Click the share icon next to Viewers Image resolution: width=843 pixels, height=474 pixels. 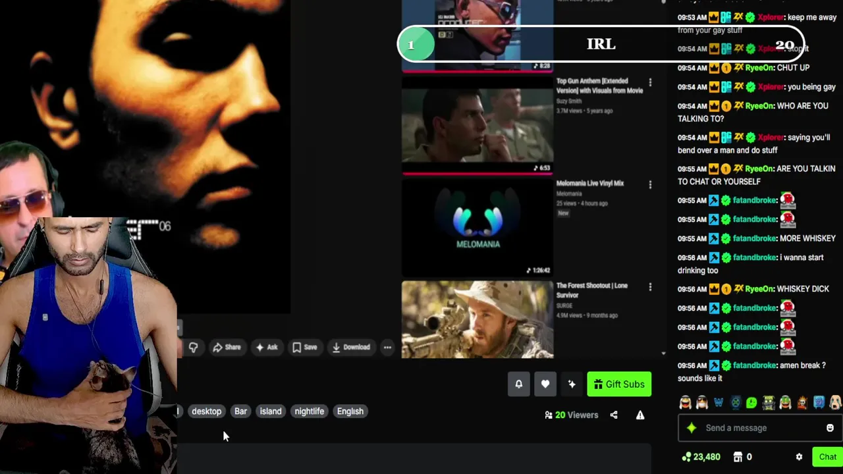click(x=614, y=415)
